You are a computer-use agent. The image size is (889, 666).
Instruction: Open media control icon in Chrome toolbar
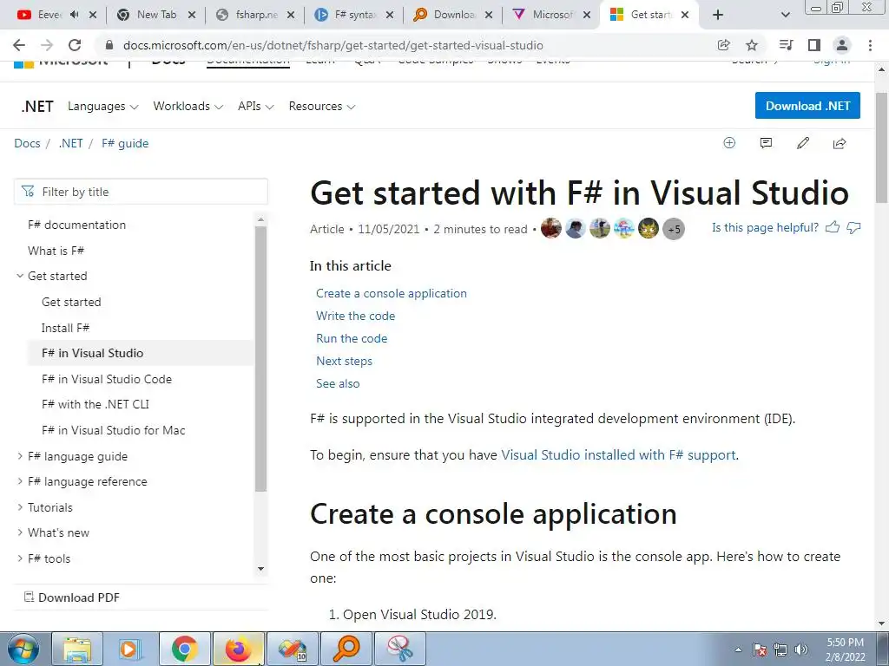pyautogui.click(x=786, y=45)
